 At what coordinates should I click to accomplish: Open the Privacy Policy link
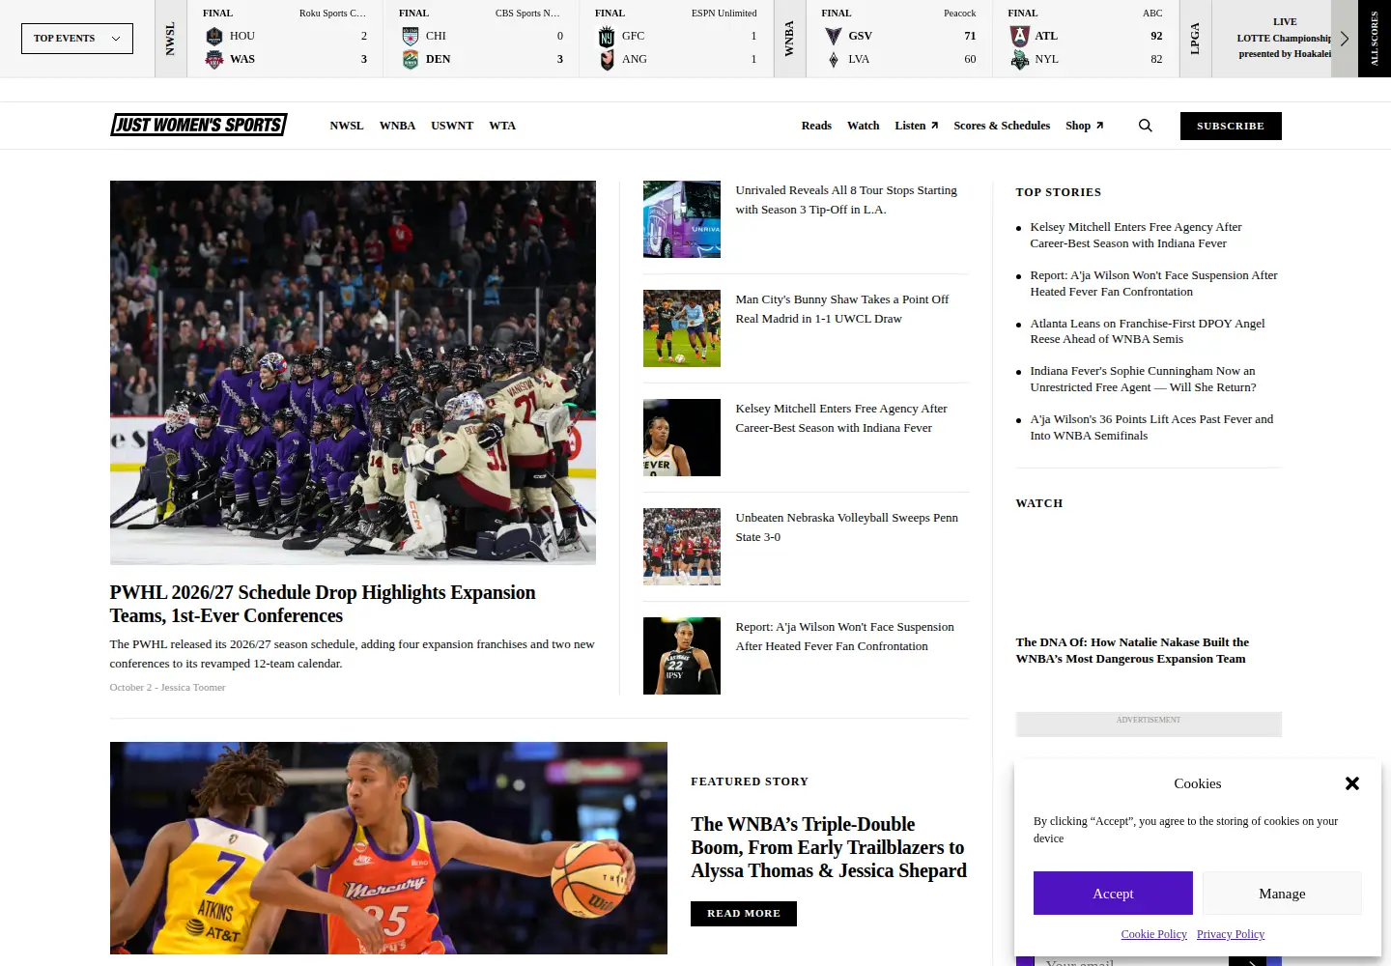tap(1231, 934)
